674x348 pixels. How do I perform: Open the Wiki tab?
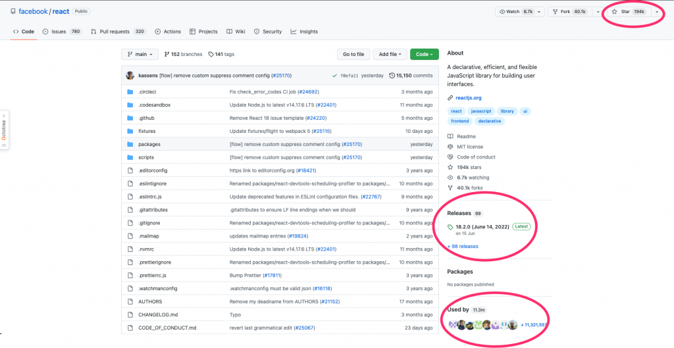coord(236,32)
